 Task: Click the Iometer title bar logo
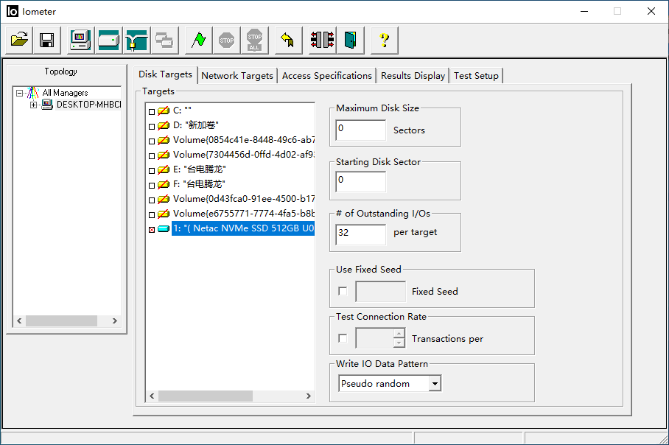coord(13,11)
